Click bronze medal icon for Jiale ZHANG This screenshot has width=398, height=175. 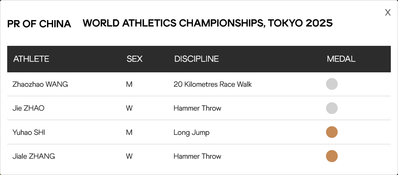[332, 156]
